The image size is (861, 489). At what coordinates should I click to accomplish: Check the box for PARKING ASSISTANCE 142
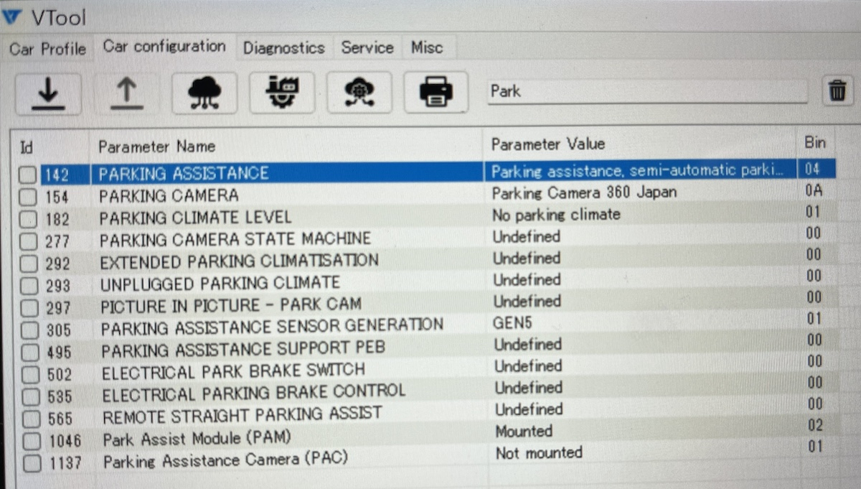click(x=29, y=174)
